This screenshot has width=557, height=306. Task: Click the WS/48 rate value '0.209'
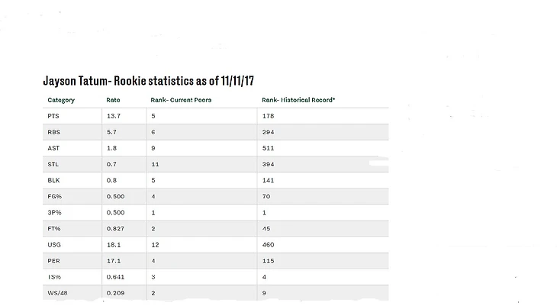[x=115, y=293]
